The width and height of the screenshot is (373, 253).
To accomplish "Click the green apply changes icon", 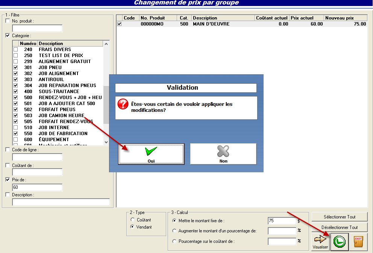I will 340,242.
